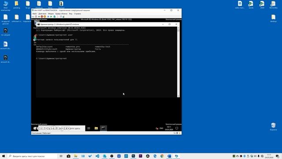The width and height of the screenshot is (282, 159).
Task: Click the host taskbar clock and date
Action: pyautogui.click(x=269, y=156)
